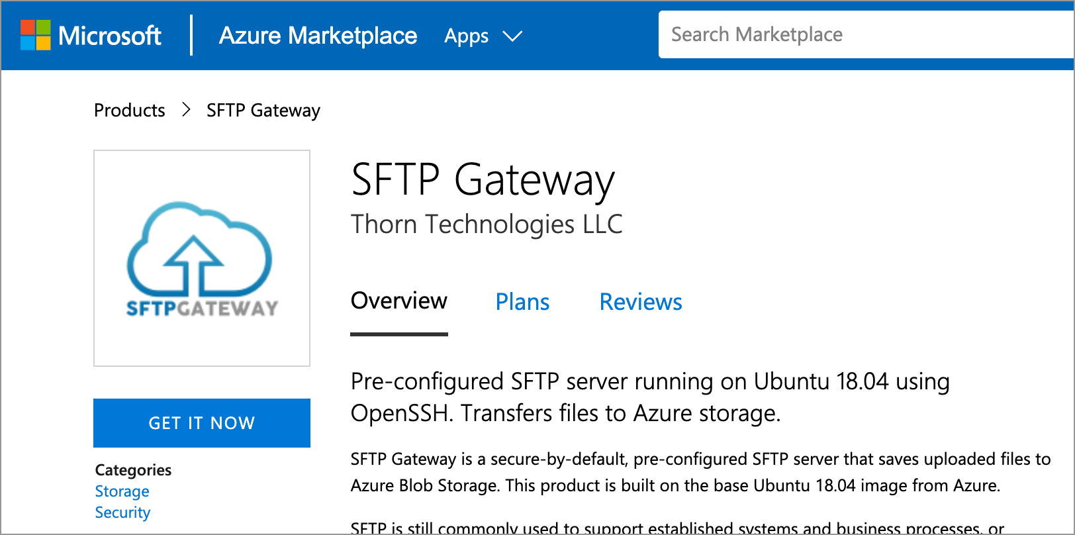This screenshot has width=1075, height=535.
Task: Click the SFTP Gateway page title
Action: pyautogui.click(x=482, y=180)
